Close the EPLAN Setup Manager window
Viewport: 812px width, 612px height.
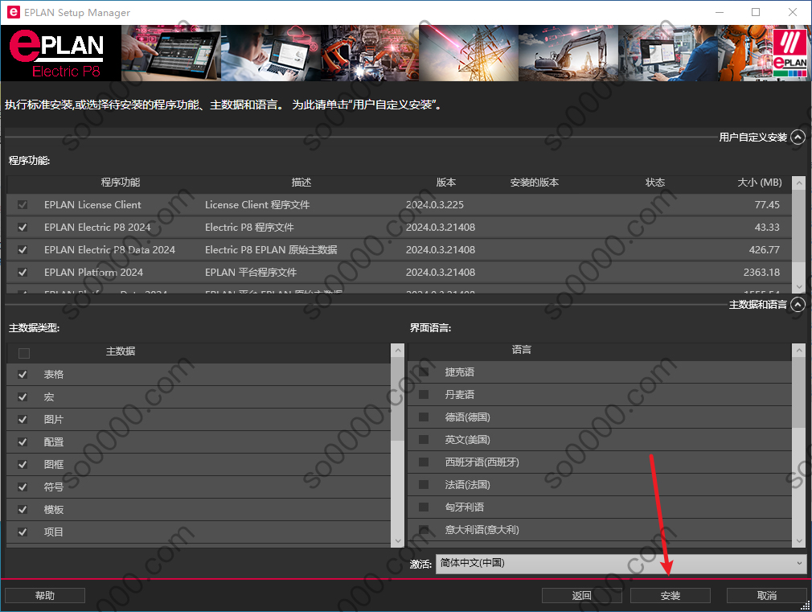793,12
